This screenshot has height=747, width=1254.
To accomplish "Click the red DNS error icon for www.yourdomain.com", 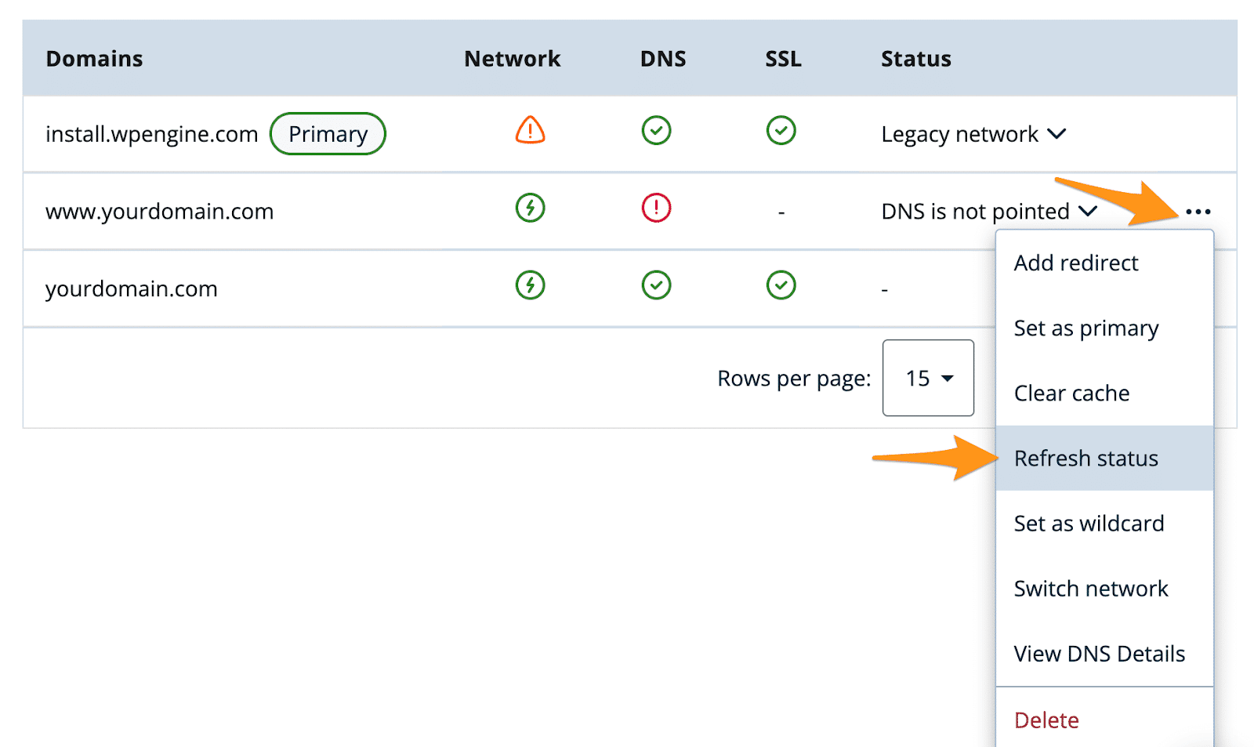I will [x=656, y=209].
